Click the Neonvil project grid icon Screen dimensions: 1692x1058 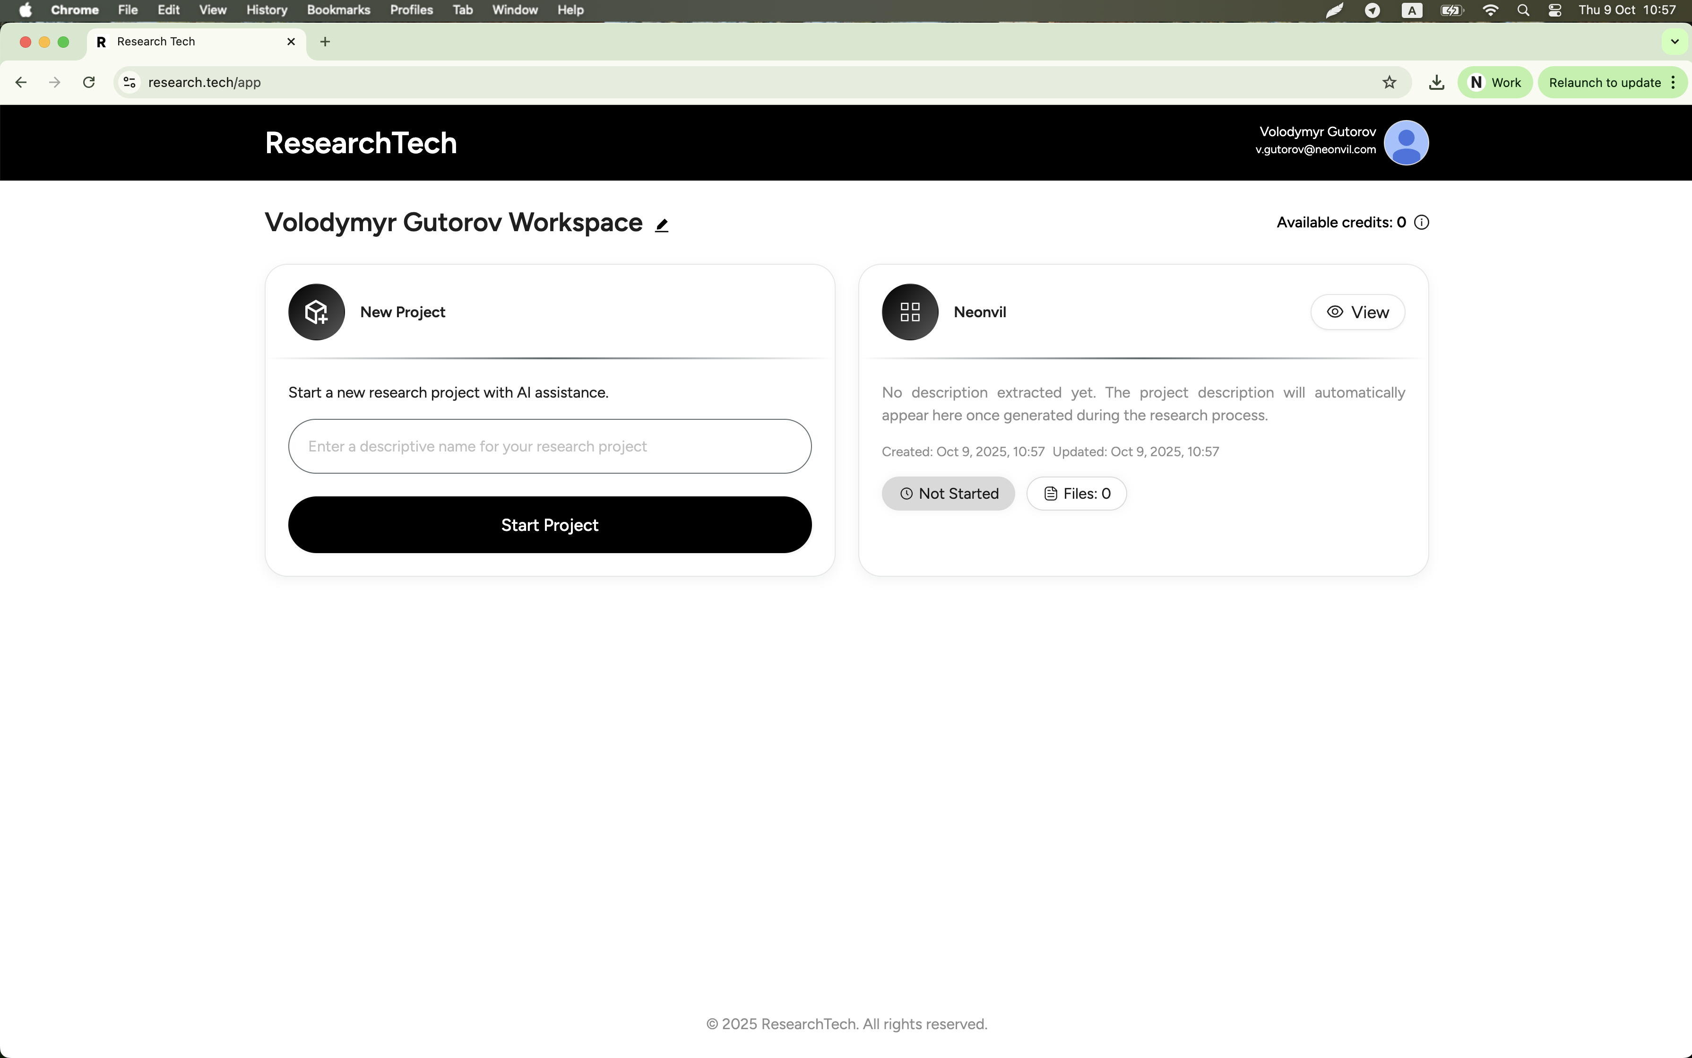click(908, 312)
